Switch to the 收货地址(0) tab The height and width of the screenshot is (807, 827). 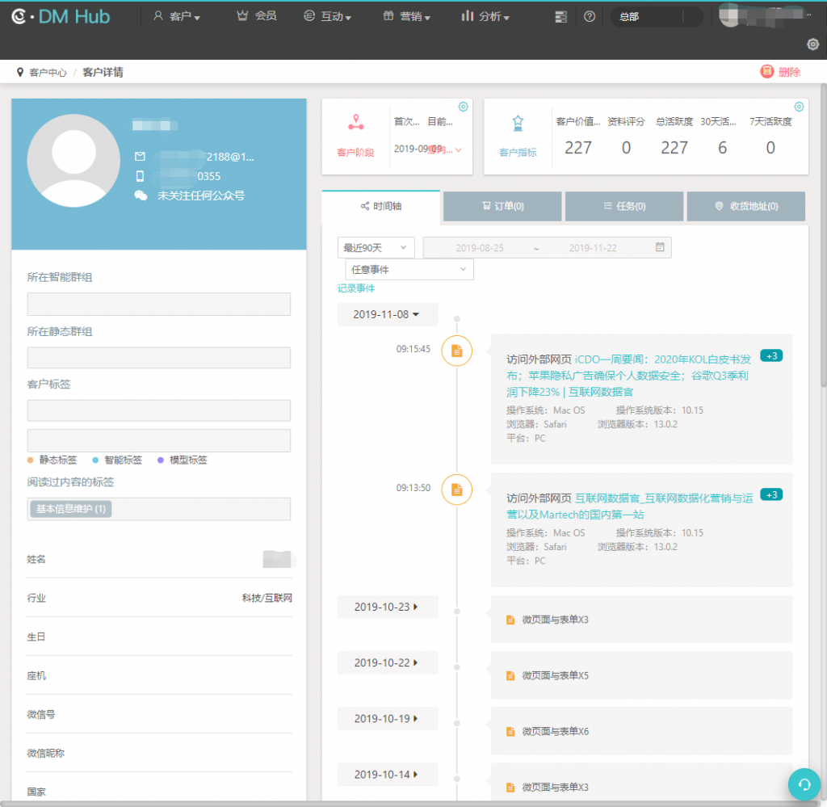click(745, 207)
